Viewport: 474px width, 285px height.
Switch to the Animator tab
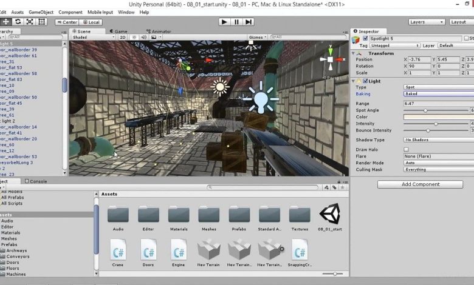point(159,32)
